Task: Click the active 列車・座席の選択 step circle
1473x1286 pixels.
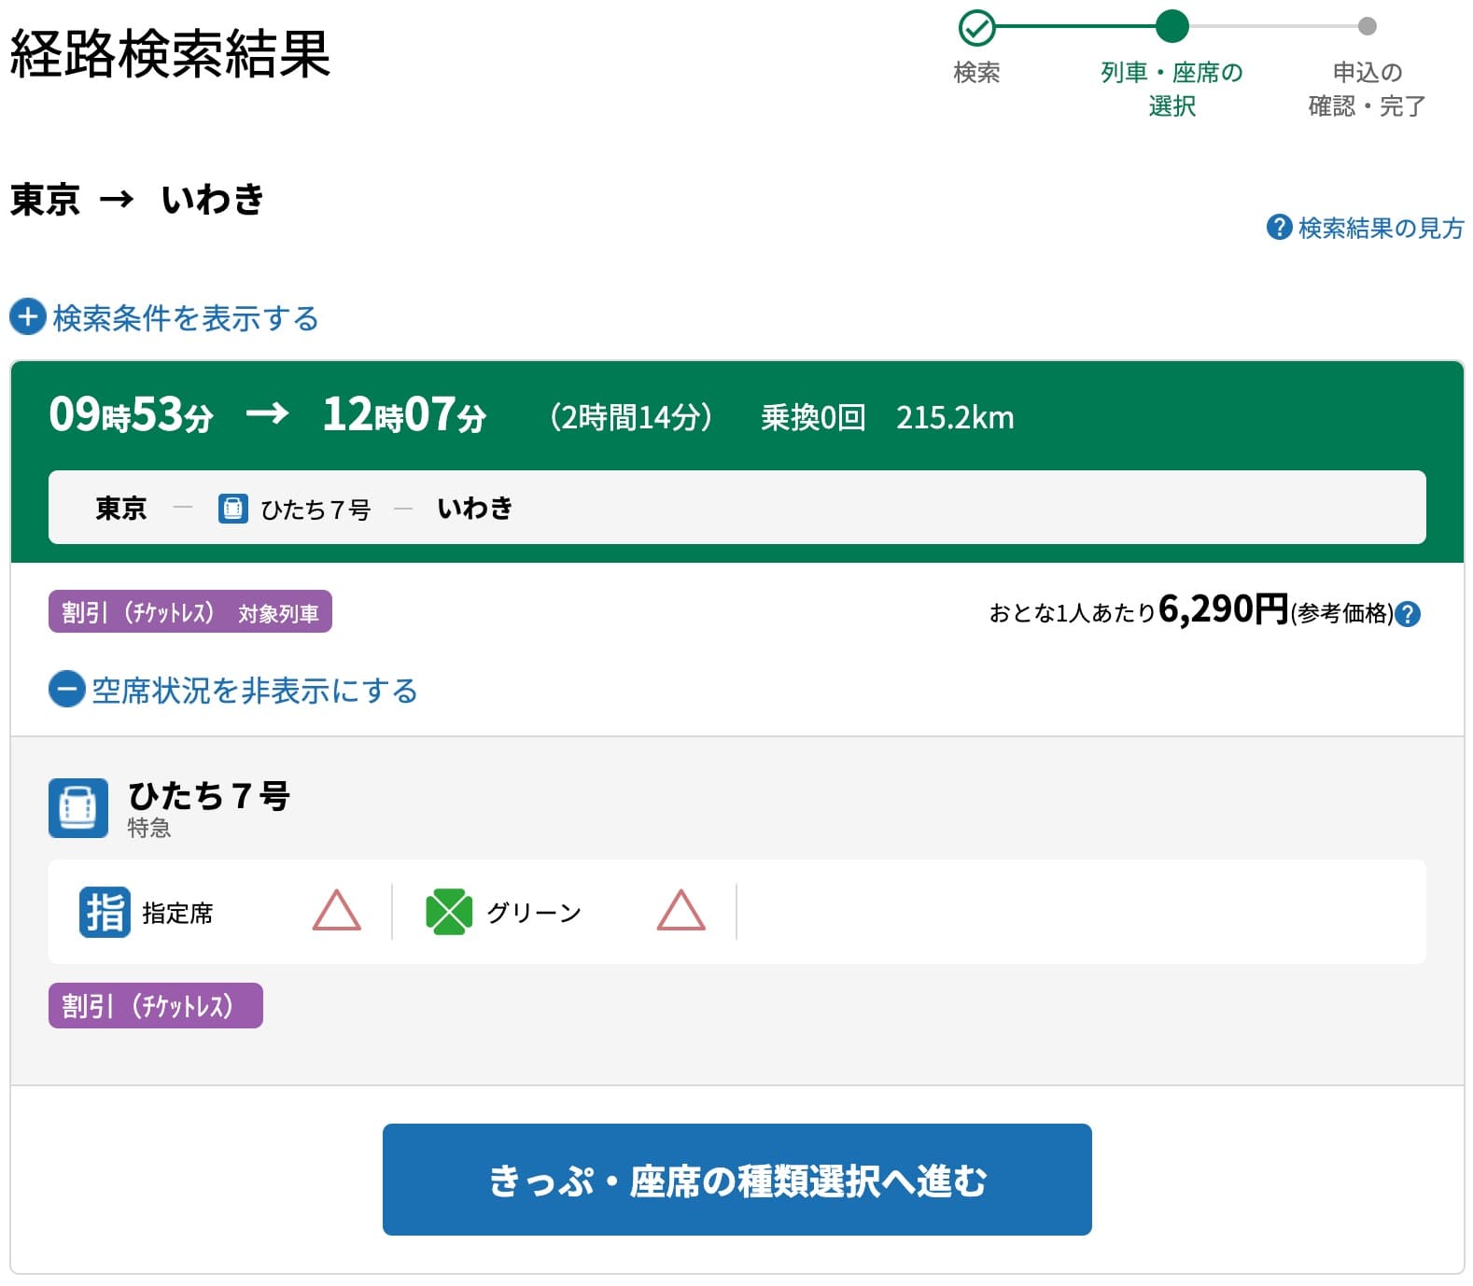Action: pos(1171,26)
